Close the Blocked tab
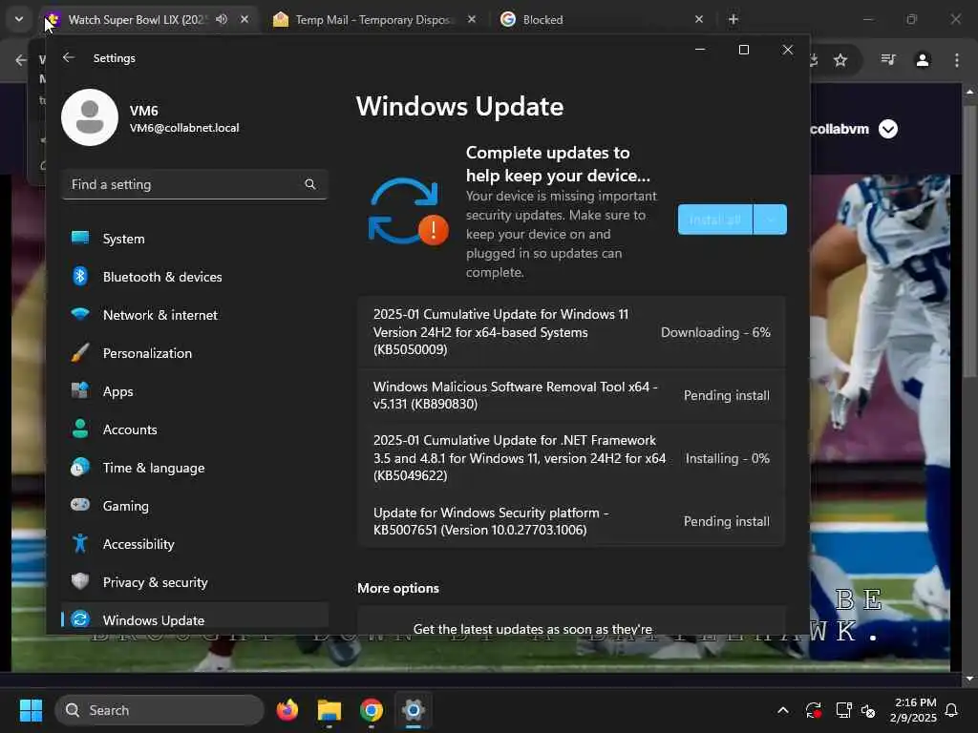Screen dimensions: 978x733 pyautogui.click(x=698, y=19)
